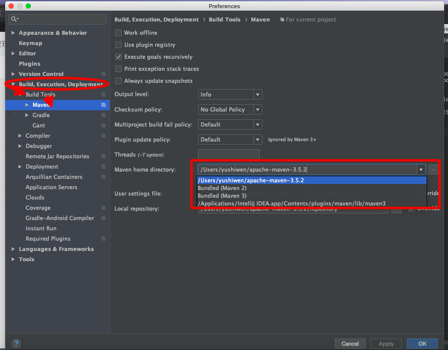Click OK button
Viewport: 448px width, 350px height.
pyautogui.click(x=422, y=344)
